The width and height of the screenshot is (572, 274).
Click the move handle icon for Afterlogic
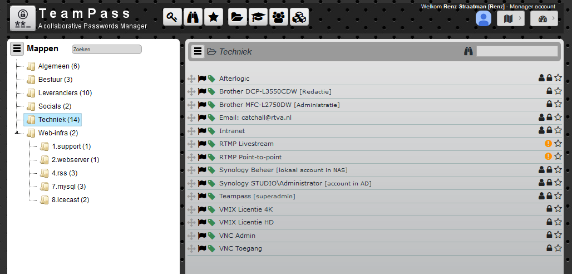[191, 79]
